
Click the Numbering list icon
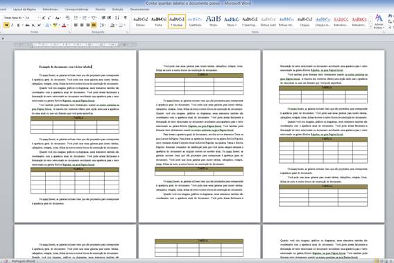[x=85, y=17]
